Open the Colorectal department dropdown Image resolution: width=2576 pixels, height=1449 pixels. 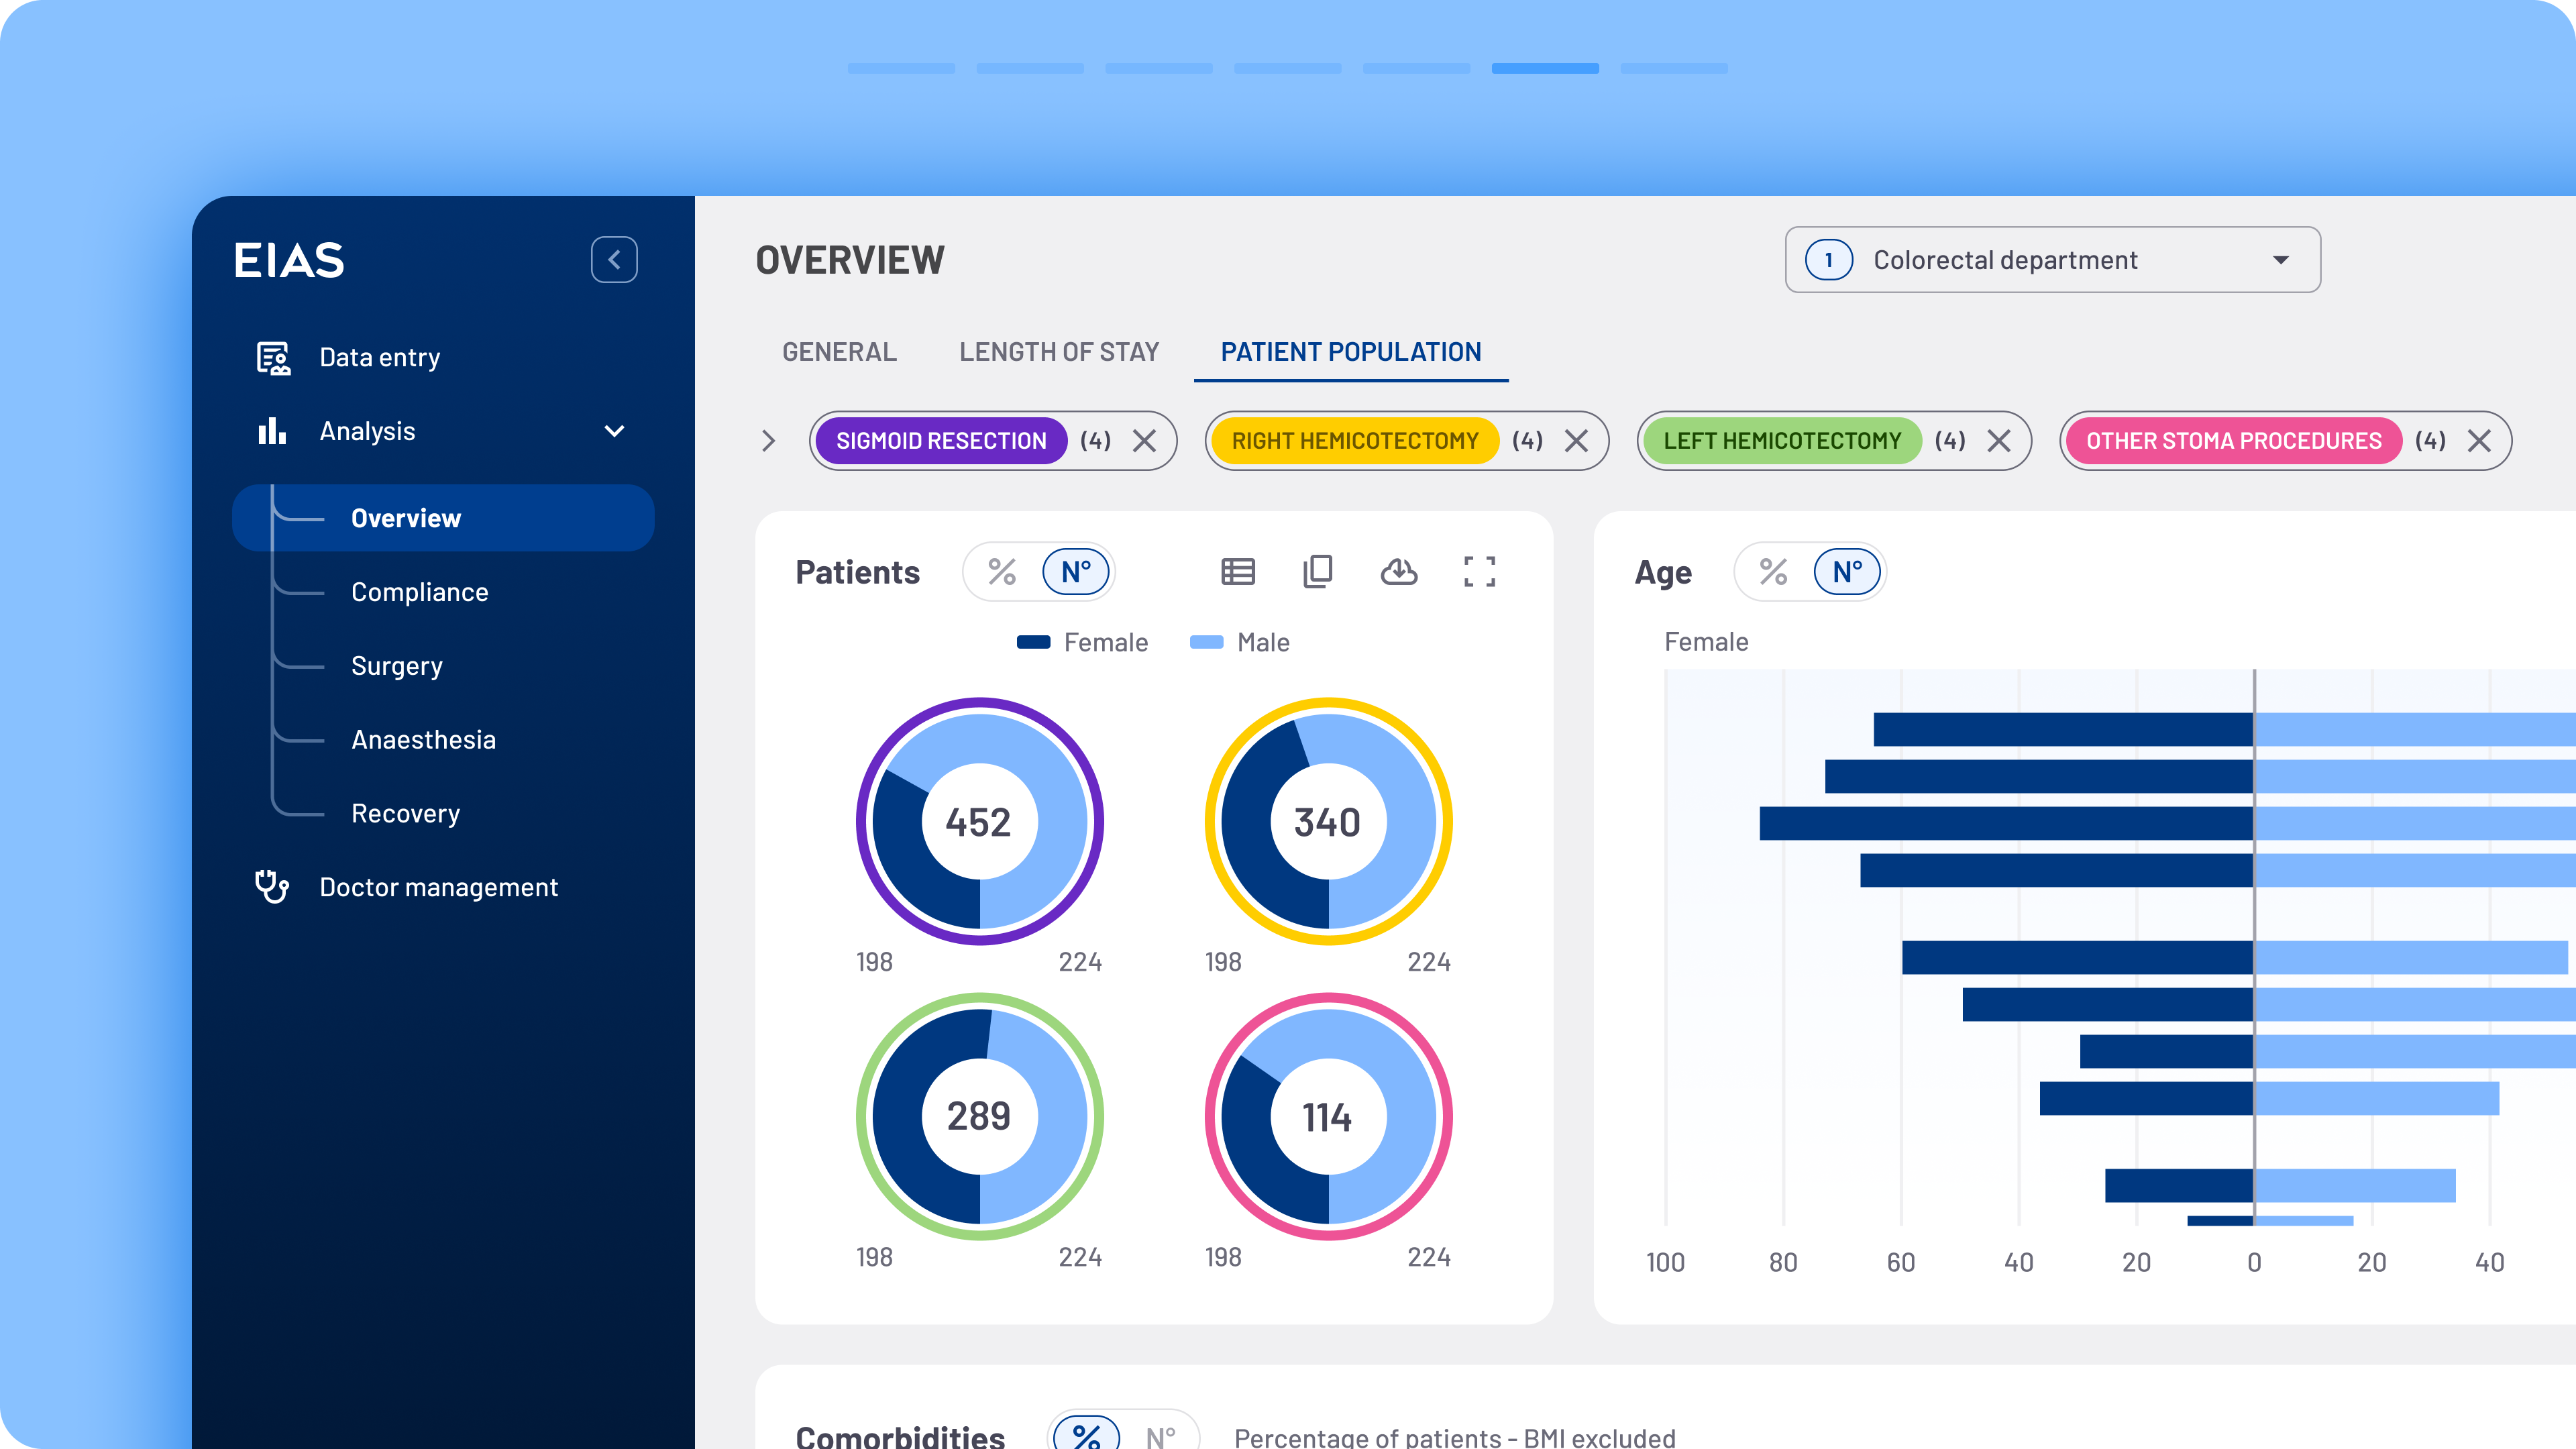(x=2053, y=260)
